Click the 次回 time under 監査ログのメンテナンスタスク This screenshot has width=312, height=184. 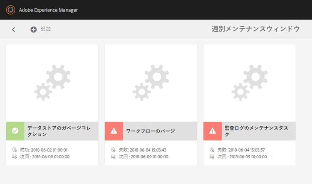coord(242,157)
